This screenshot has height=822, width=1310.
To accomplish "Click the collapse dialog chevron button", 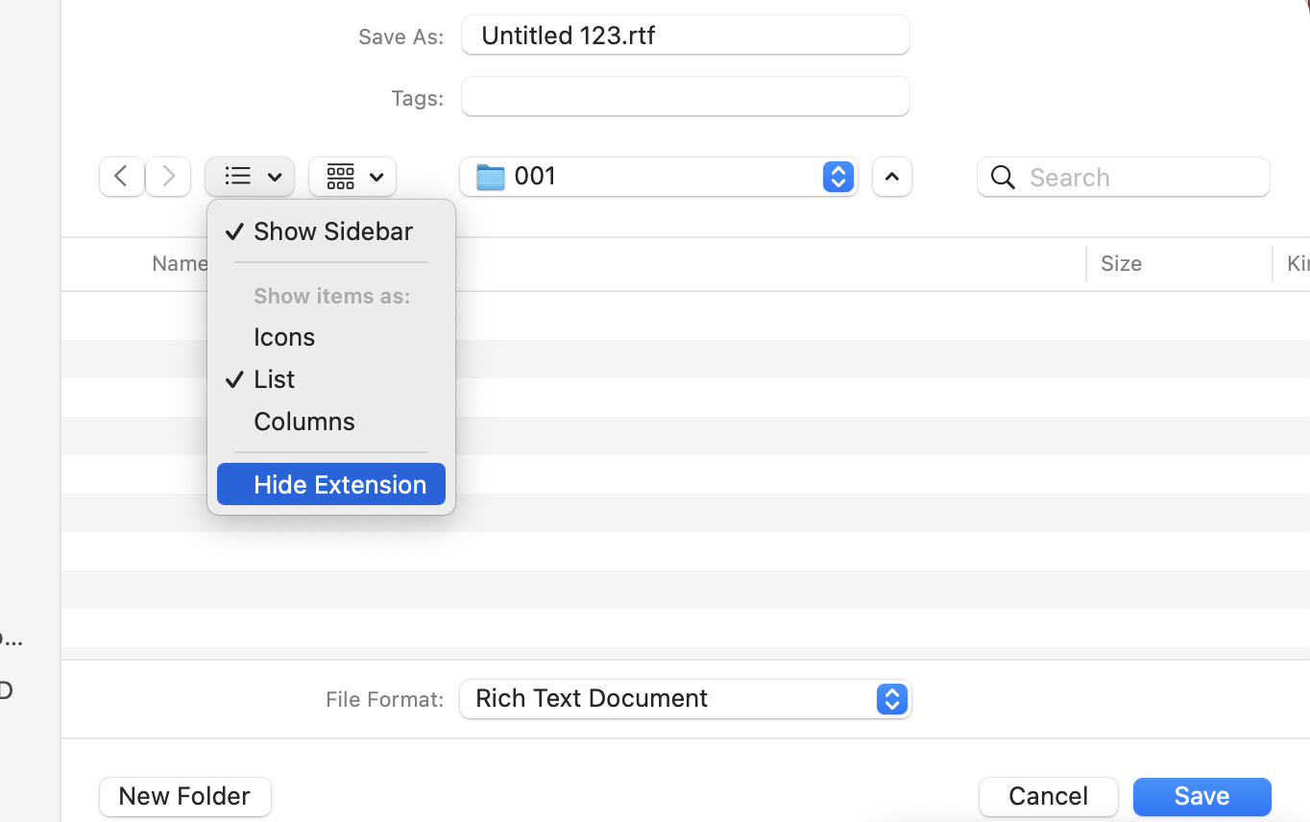I will click(891, 177).
